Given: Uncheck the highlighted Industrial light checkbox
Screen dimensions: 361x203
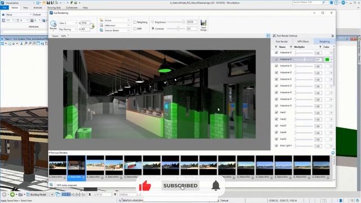Looking at the screenshot, I should point(276,59).
